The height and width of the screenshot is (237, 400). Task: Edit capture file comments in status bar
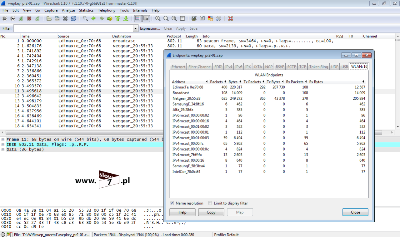[x=9, y=234]
